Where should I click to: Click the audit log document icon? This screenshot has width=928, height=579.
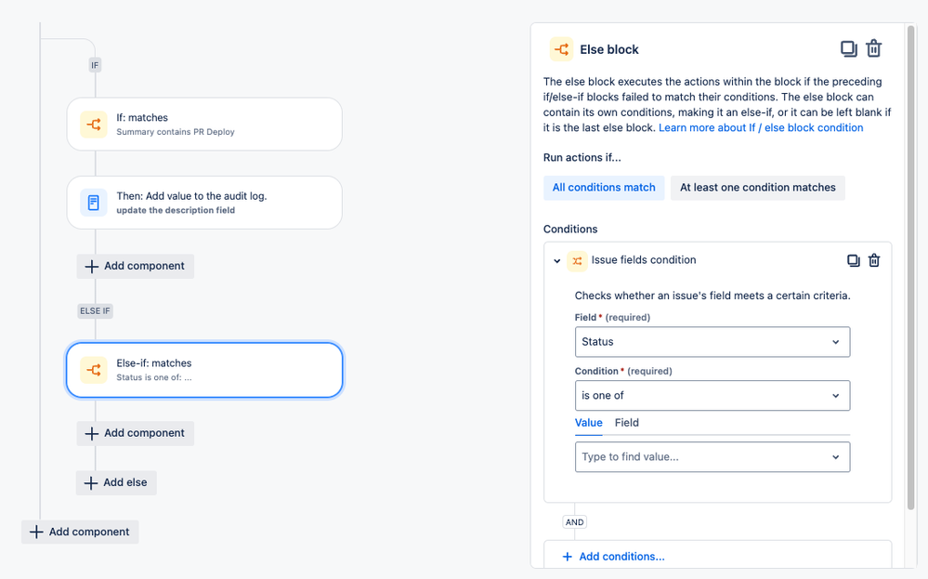pos(94,203)
